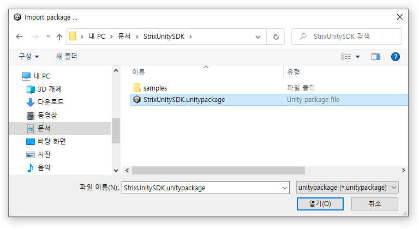The image size is (419, 229).
Task: Click the 내 PC monitor icon
Action: (26, 76)
